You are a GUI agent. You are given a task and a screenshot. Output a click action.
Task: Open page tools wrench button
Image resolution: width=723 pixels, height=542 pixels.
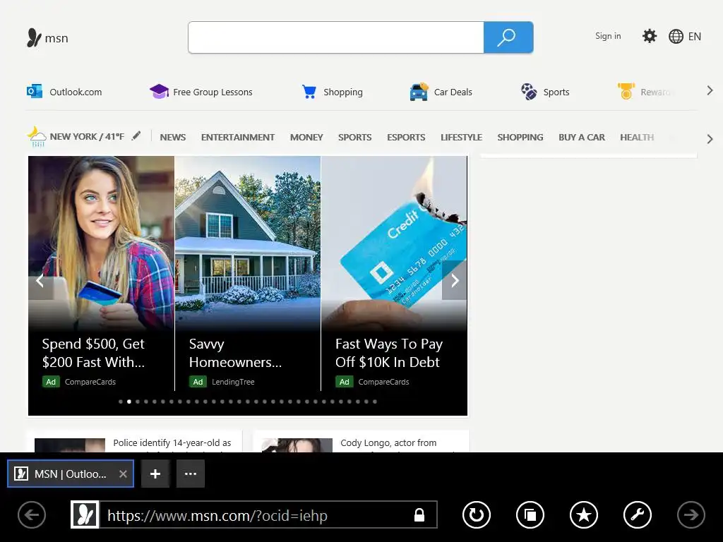[638, 514]
